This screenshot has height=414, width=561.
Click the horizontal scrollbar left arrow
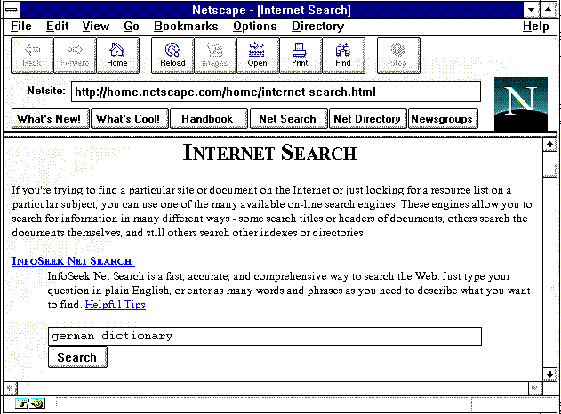[x=11, y=388]
